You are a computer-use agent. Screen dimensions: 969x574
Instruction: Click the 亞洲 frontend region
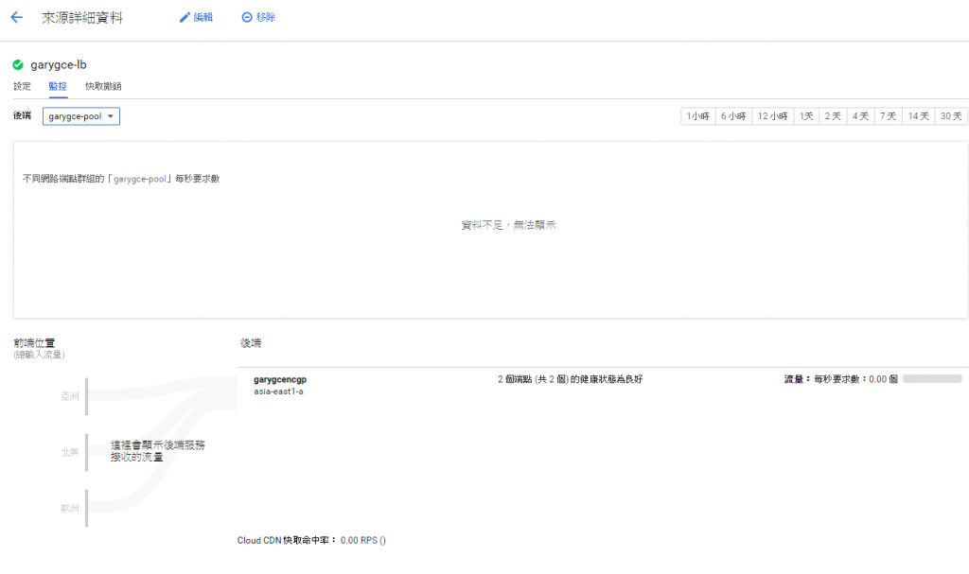point(70,396)
